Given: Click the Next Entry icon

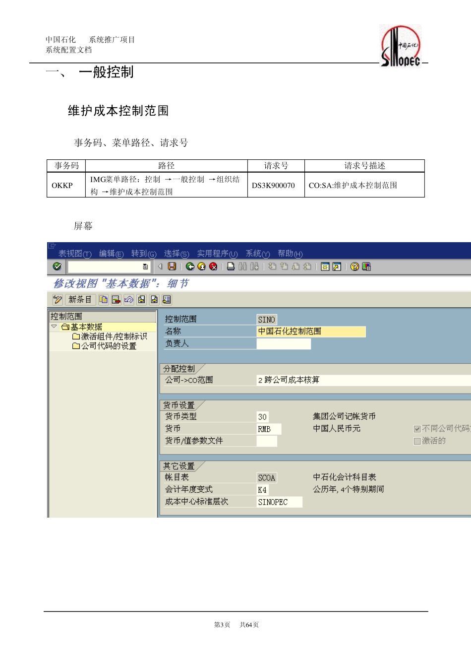Looking at the screenshot, I should click(x=154, y=299).
